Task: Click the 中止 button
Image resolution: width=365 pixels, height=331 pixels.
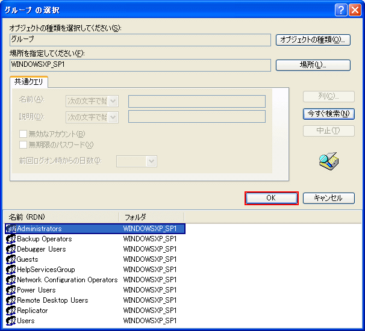Action: 329,131
